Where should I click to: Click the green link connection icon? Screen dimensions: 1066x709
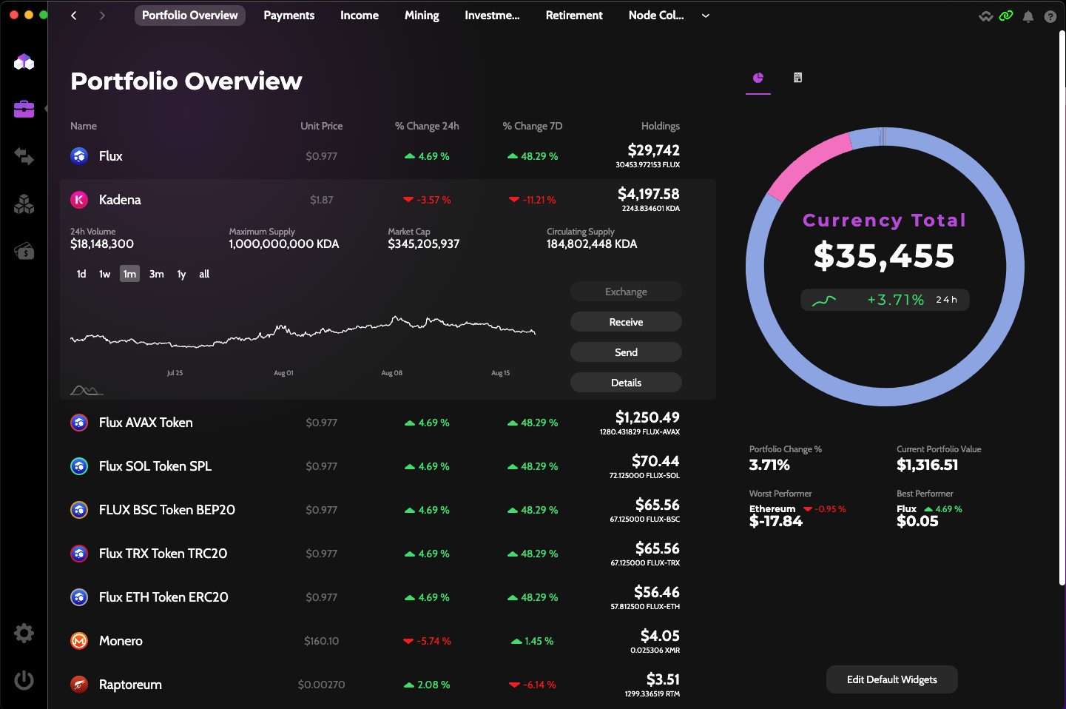[1006, 16]
